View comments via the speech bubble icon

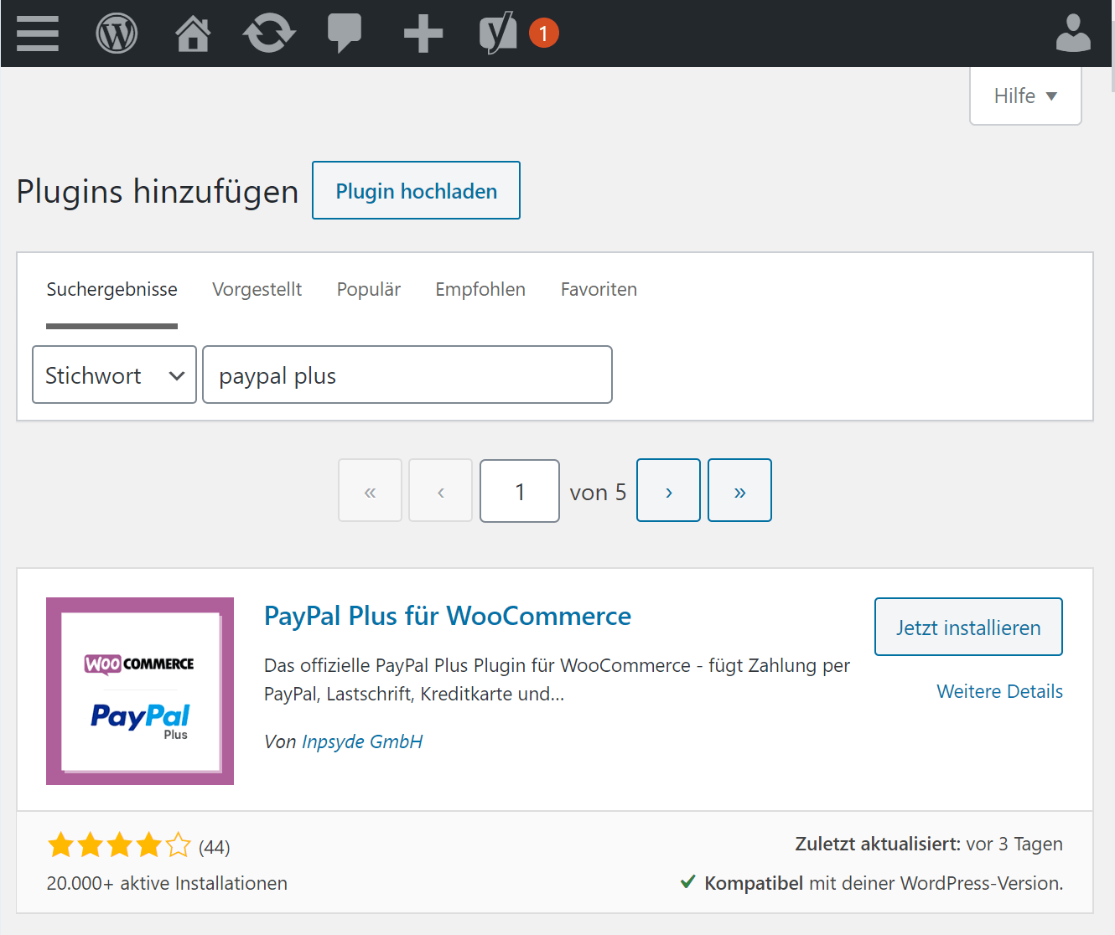click(345, 34)
